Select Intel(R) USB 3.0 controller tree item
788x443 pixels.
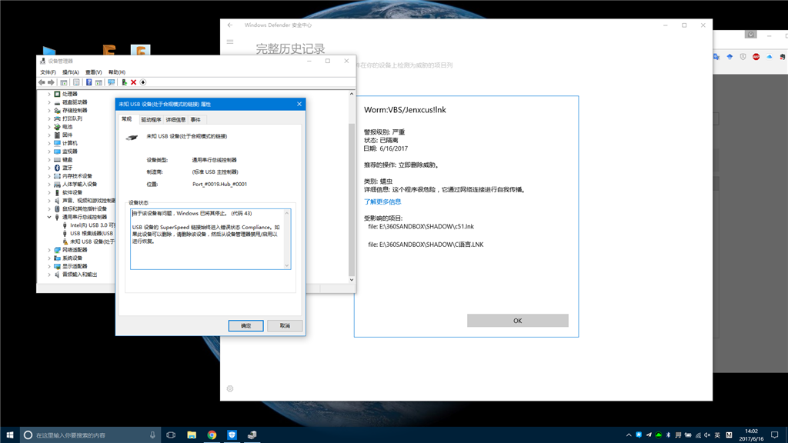[88, 225]
